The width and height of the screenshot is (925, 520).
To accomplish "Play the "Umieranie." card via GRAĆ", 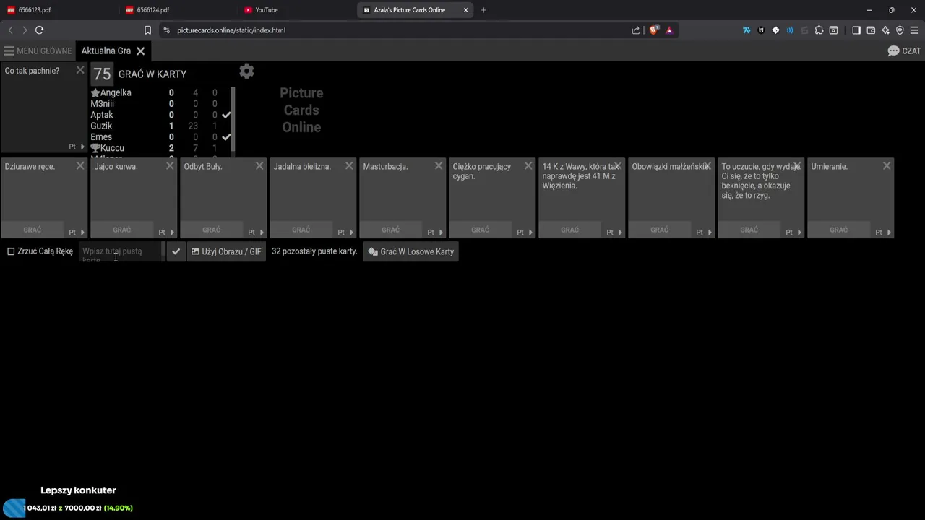I will point(838,230).
